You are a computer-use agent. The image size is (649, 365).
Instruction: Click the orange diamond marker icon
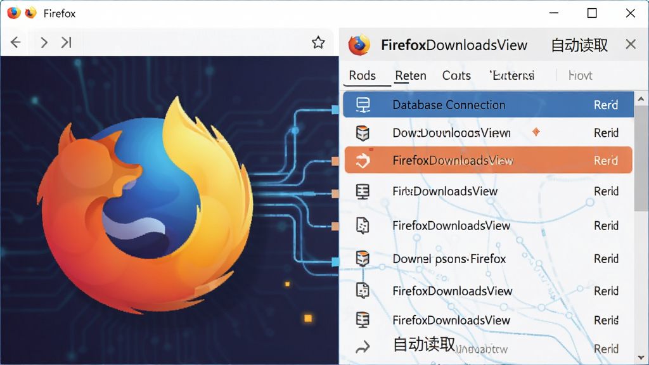[x=536, y=132]
